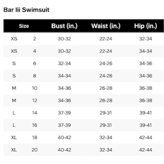Click the Bar Iii Swimsuit title

point(26,10)
